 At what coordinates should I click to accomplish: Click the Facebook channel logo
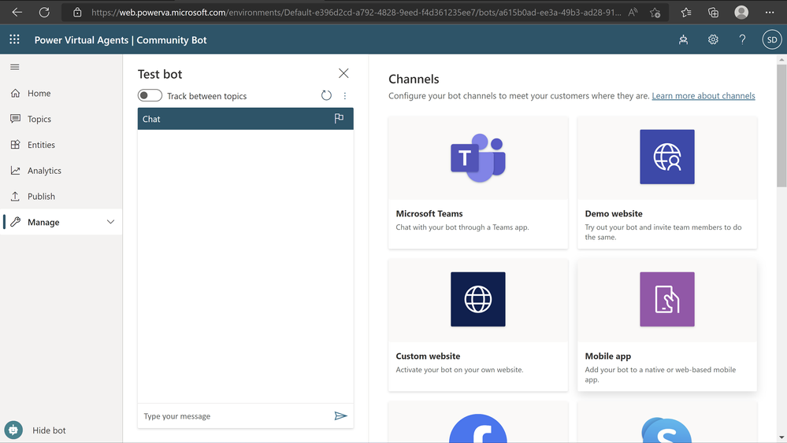point(478,428)
